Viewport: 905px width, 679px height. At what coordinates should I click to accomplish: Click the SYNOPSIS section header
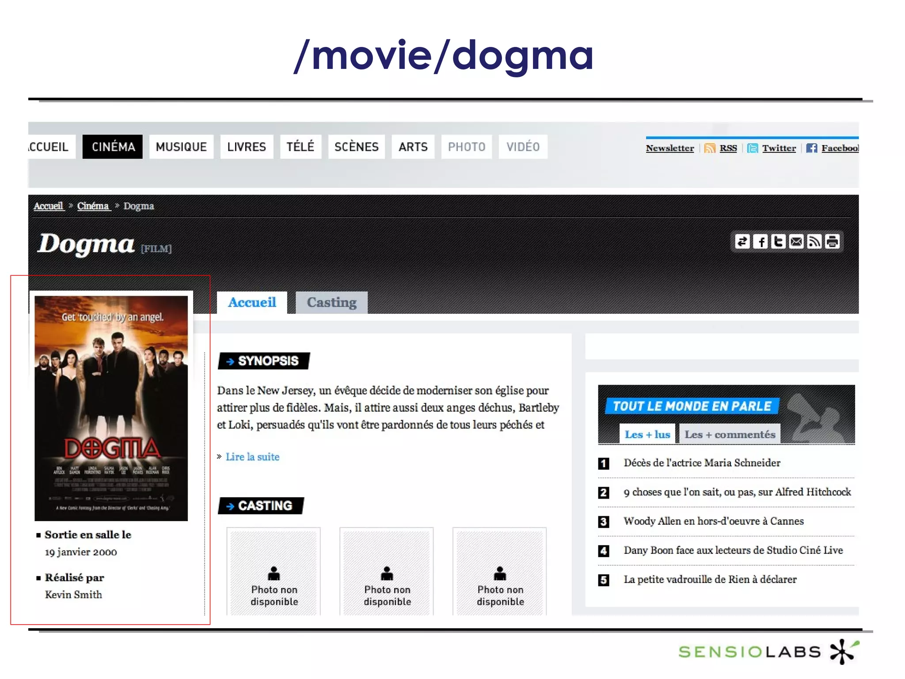pos(264,361)
